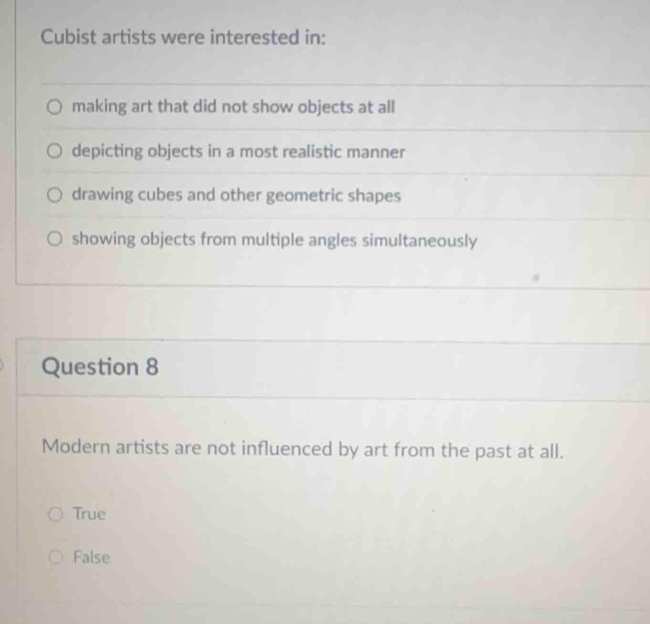Select the False option for Question 8

[x=56, y=558]
